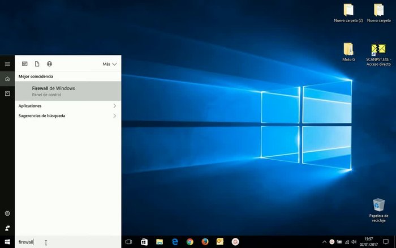Viewport: 396px width, 248px height.
Task: Select the Moto G desktop folder
Action: tap(348, 52)
